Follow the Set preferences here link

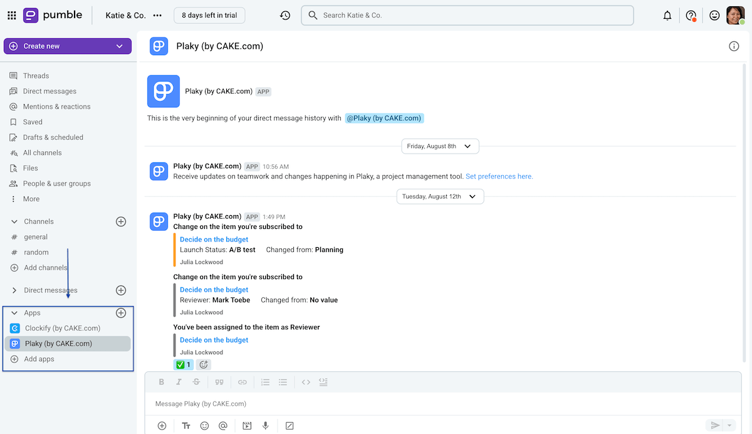point(499,176)
